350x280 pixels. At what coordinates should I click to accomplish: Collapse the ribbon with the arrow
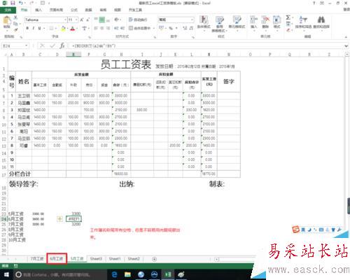[x=346, y=37]
